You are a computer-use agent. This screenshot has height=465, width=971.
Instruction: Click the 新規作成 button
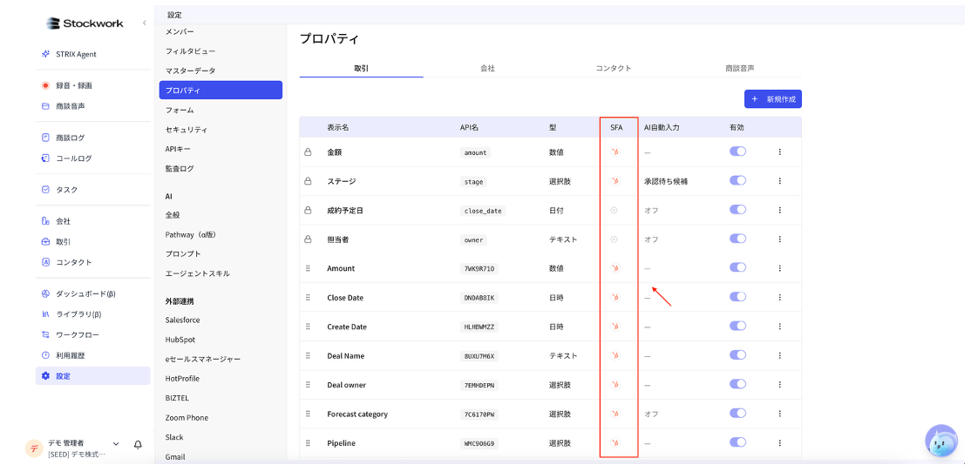click(773, 99)
